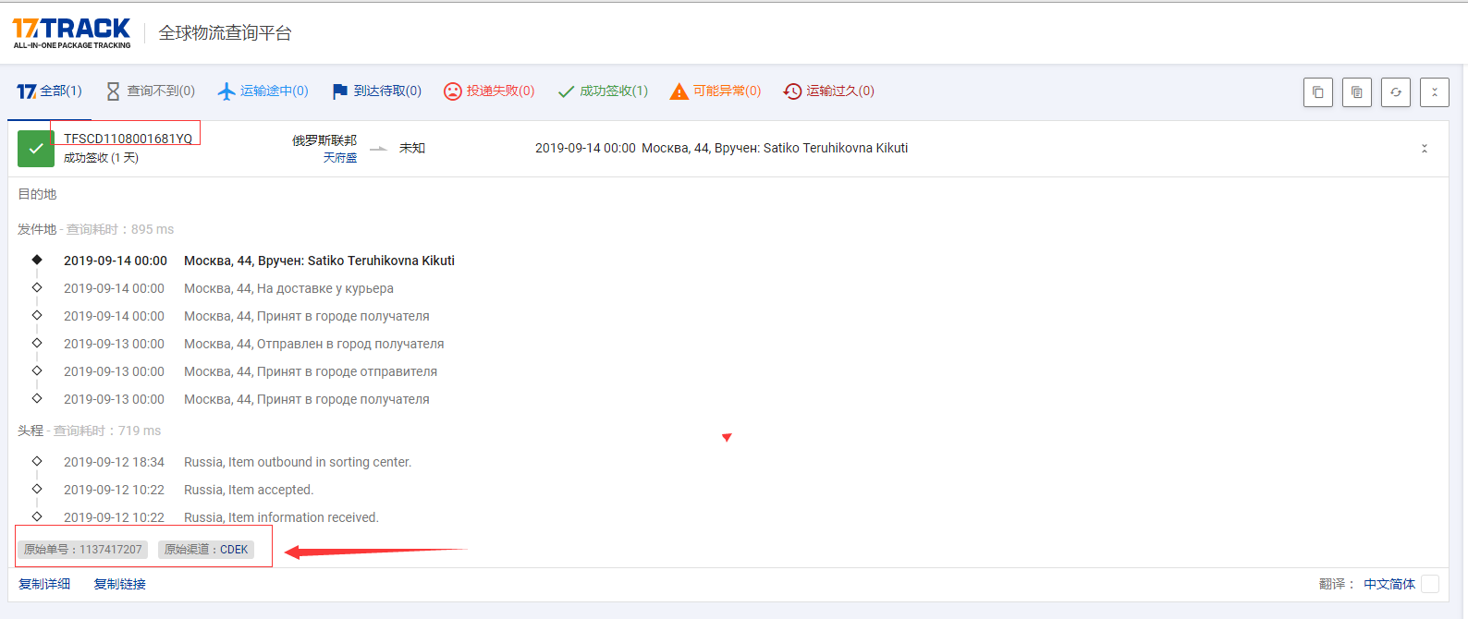This screenshot has height=619, width=1468.
Task: Click the 17TRACK logo
Action: click(71, 32)
